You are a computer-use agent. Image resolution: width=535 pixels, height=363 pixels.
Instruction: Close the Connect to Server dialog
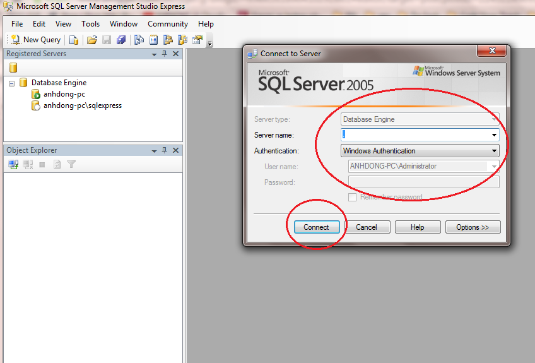click(491, 51)
